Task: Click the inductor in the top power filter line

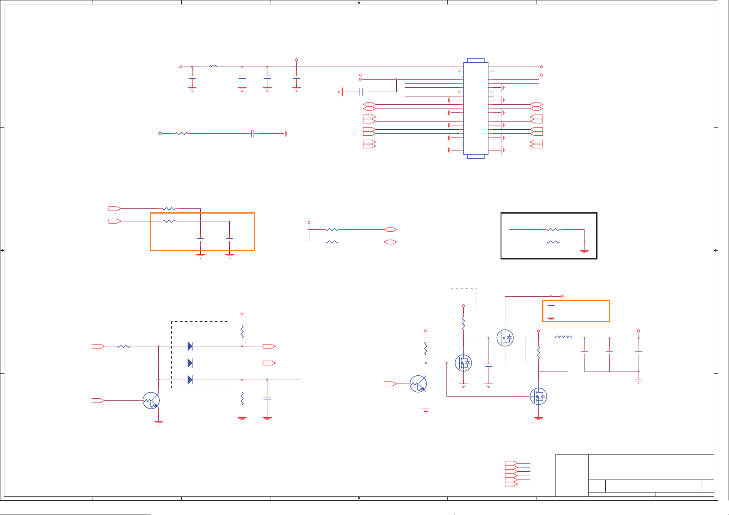Action: click(212, 67)
